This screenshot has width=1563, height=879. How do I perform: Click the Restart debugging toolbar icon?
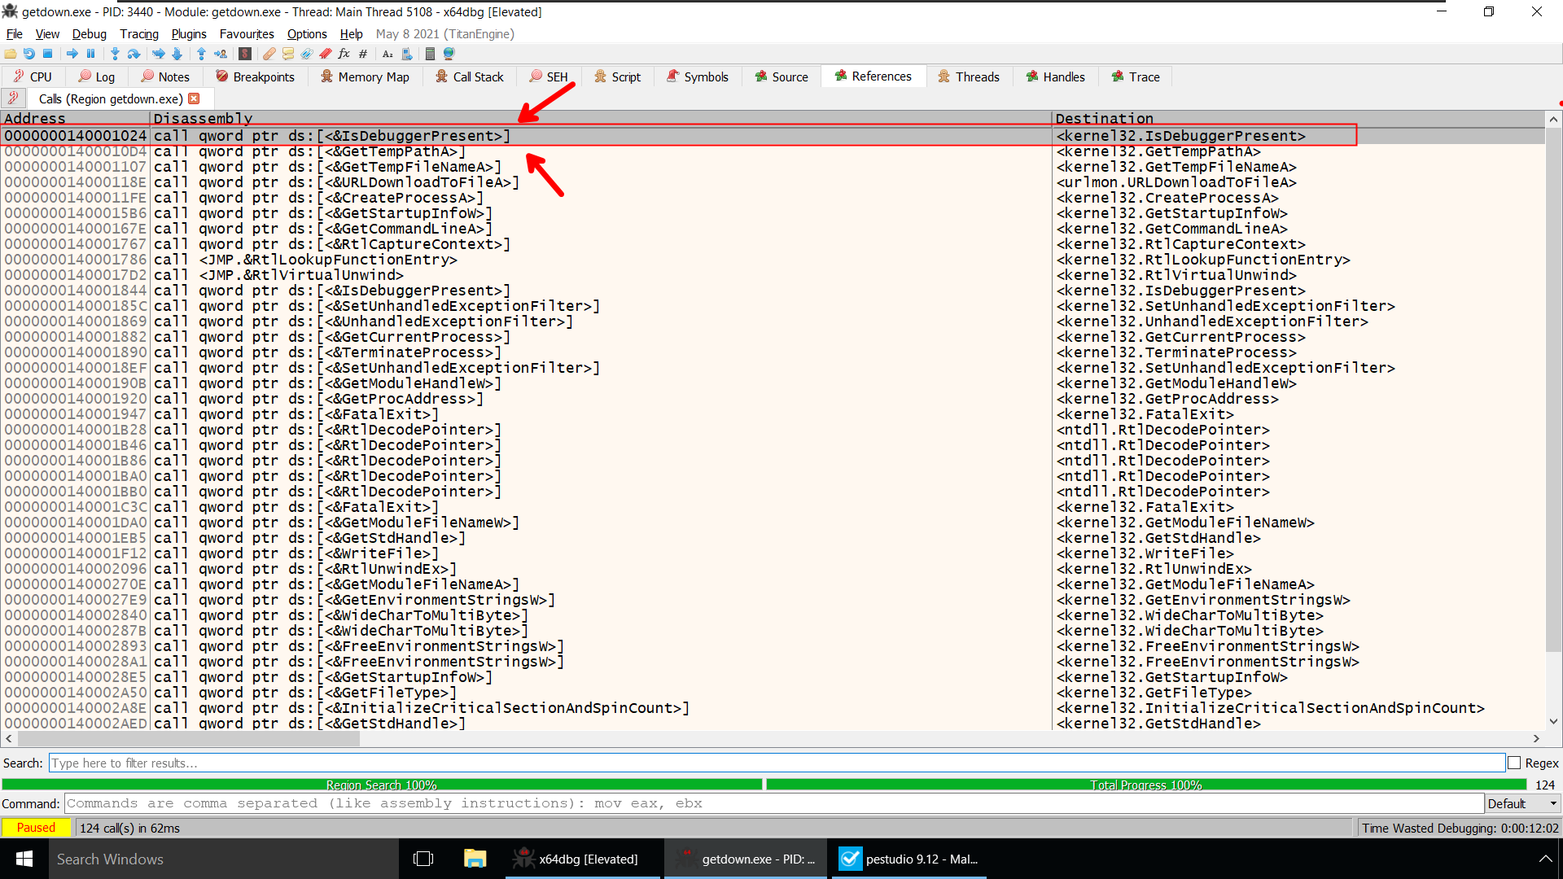[29, 54]
